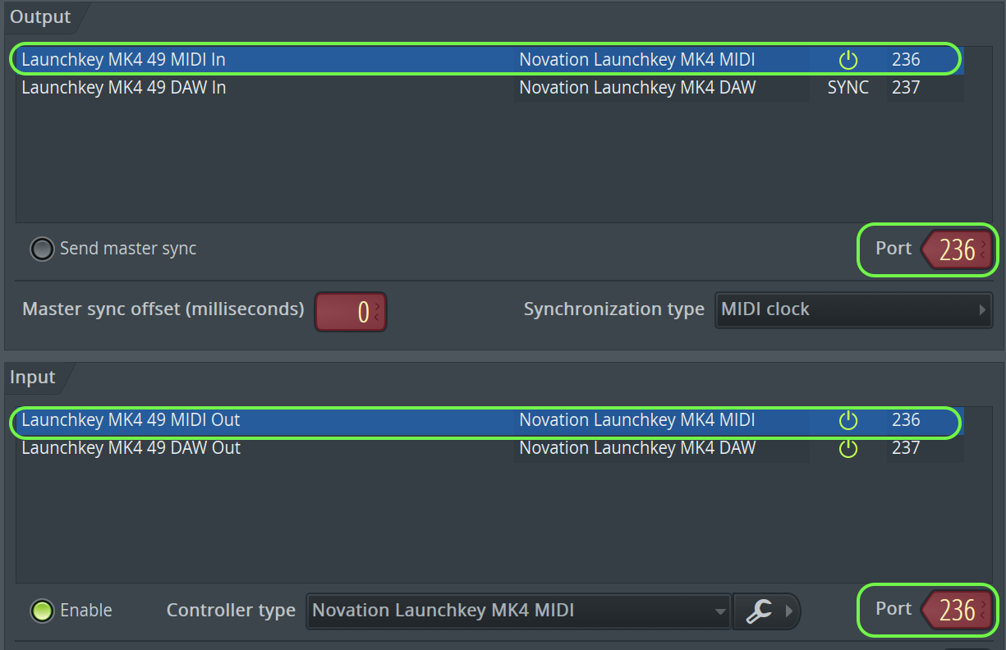Enable the Send master sync option

[42, 249]
